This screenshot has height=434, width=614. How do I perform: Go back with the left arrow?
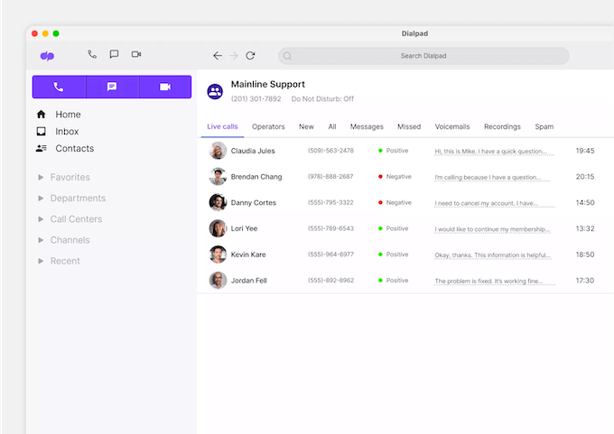pos(217,55)
